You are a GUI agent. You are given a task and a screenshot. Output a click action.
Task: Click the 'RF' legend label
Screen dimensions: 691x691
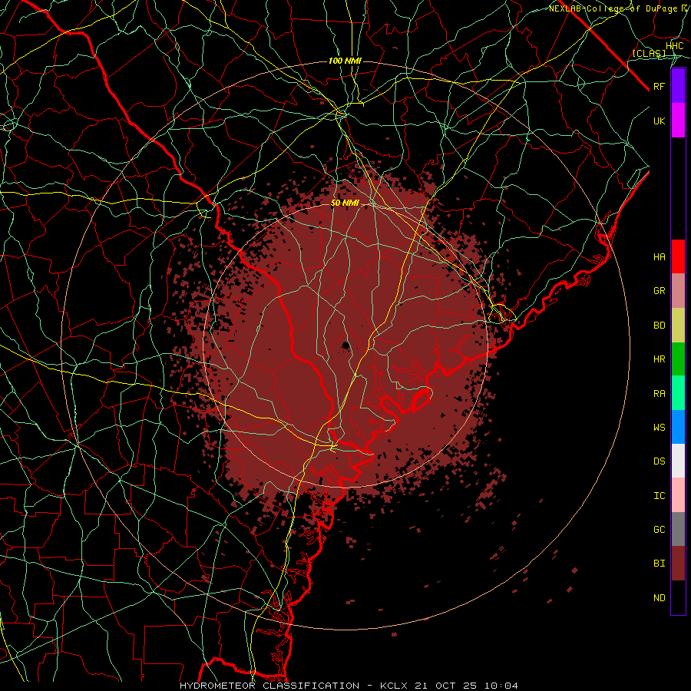pyautogui.click(x=660, y=86)
